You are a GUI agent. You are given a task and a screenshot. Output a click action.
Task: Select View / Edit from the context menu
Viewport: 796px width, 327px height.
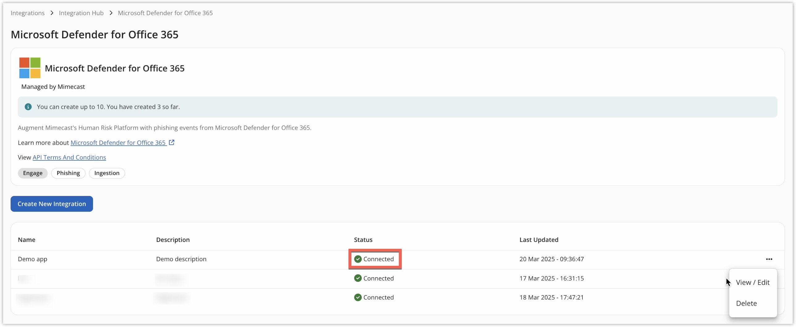pos(753,282)
